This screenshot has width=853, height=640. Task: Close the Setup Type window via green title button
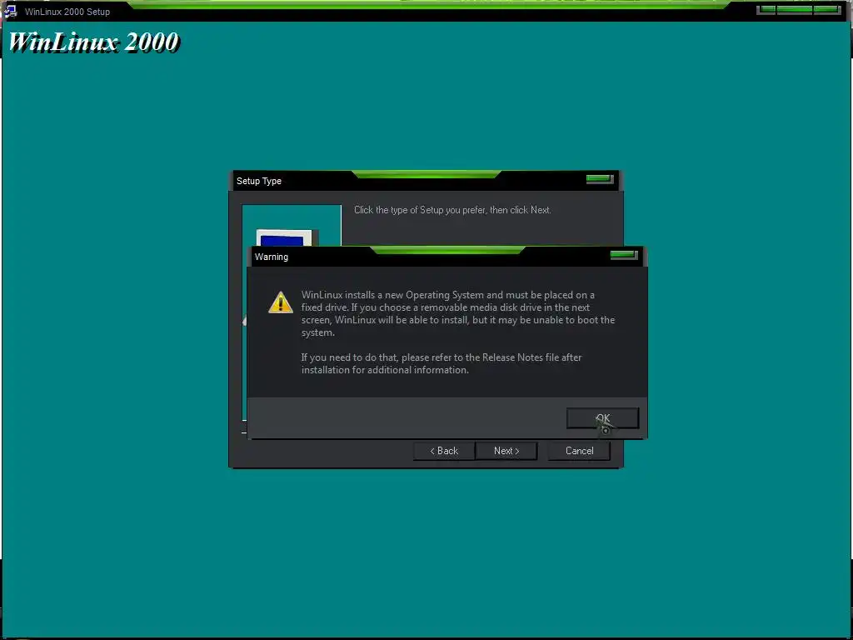tap(600, 178)
